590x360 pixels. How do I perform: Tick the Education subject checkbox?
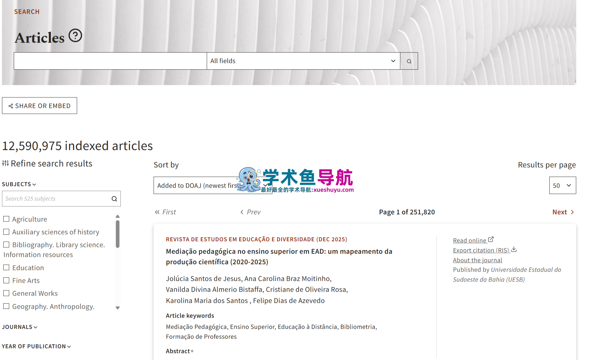tap(6, 267)
